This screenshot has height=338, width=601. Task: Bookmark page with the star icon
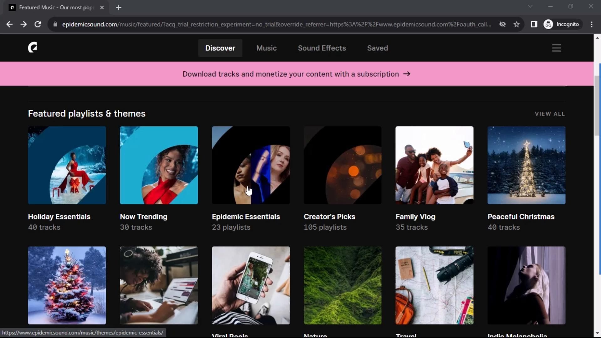pyautogui.click(x=516, y=24)
